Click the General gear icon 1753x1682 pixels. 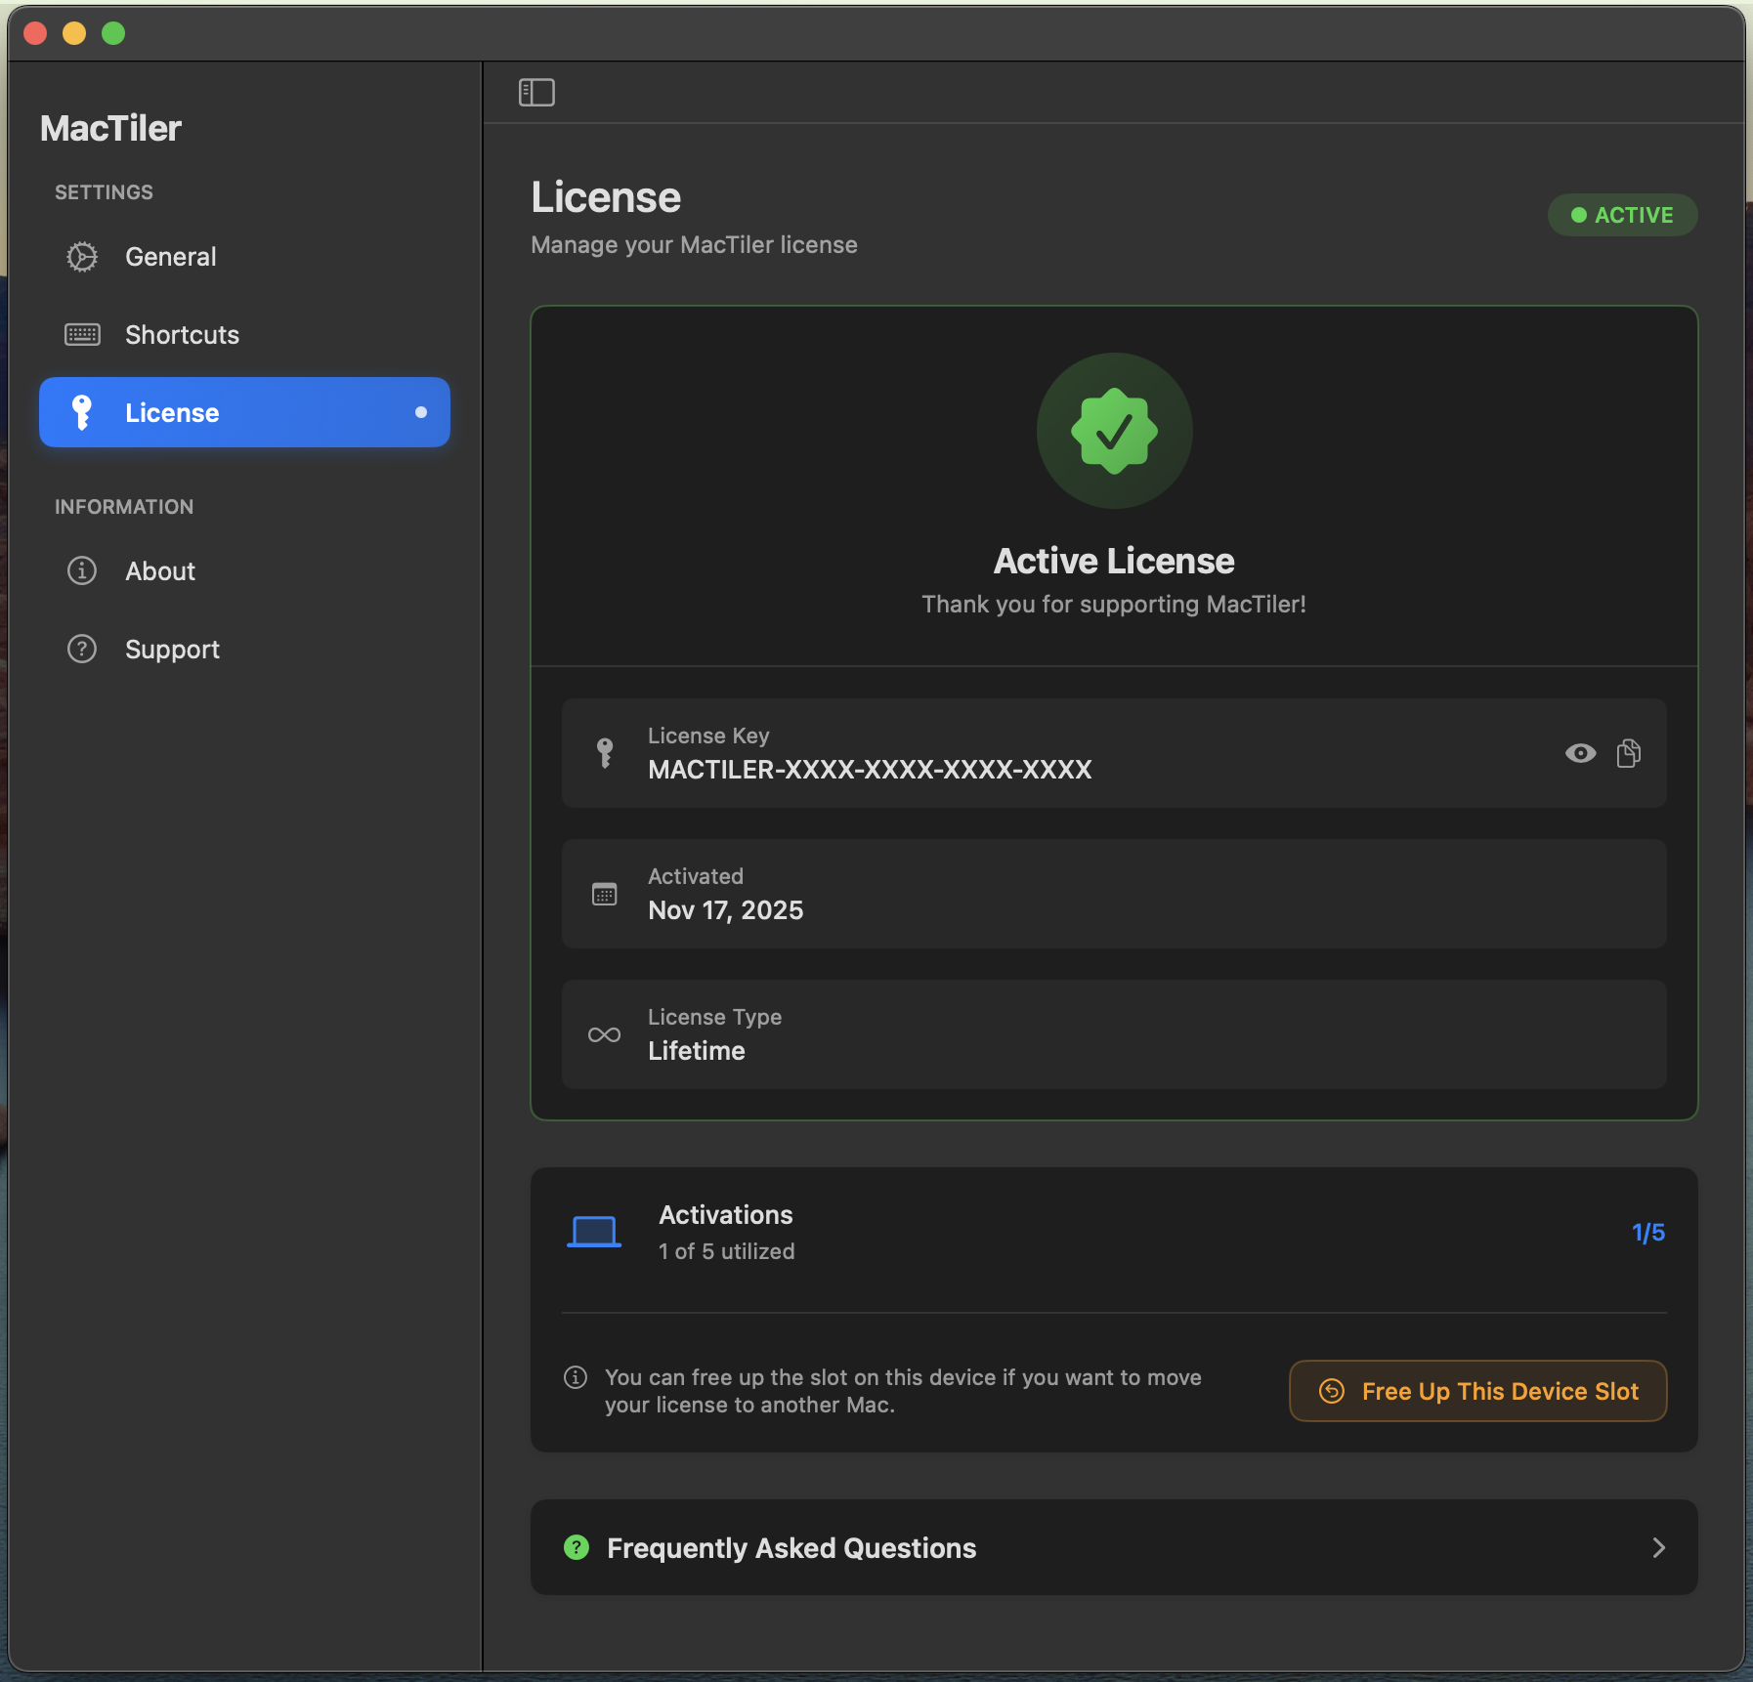pos(82,257)
